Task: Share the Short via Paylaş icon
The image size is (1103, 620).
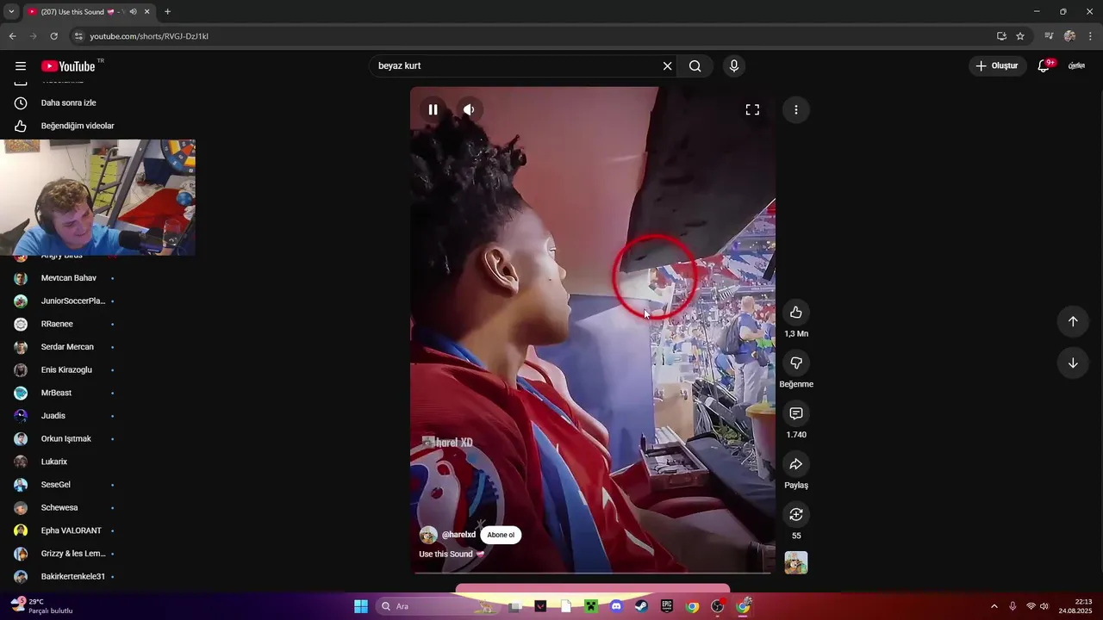Action: [x=796, y=464]
